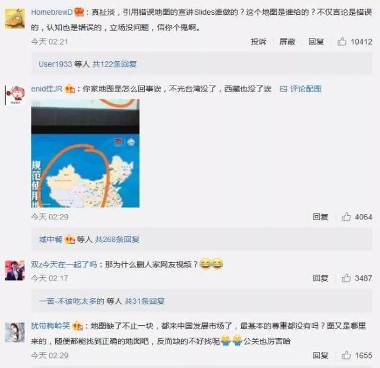Viewport: 380px width, 368px height.
Task: Click the 评论配图 image icon link
Action: (x=300, y=89)
